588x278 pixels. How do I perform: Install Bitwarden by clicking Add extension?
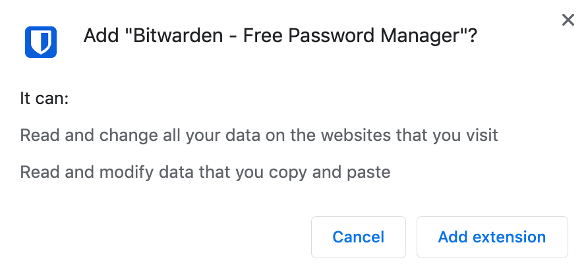[492, 237]
